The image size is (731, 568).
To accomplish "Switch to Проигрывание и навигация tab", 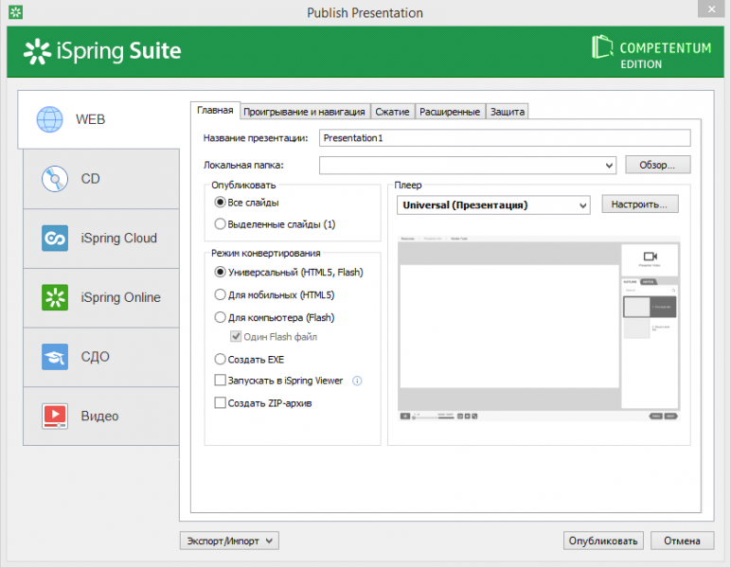I will click(x=304, y=112).
